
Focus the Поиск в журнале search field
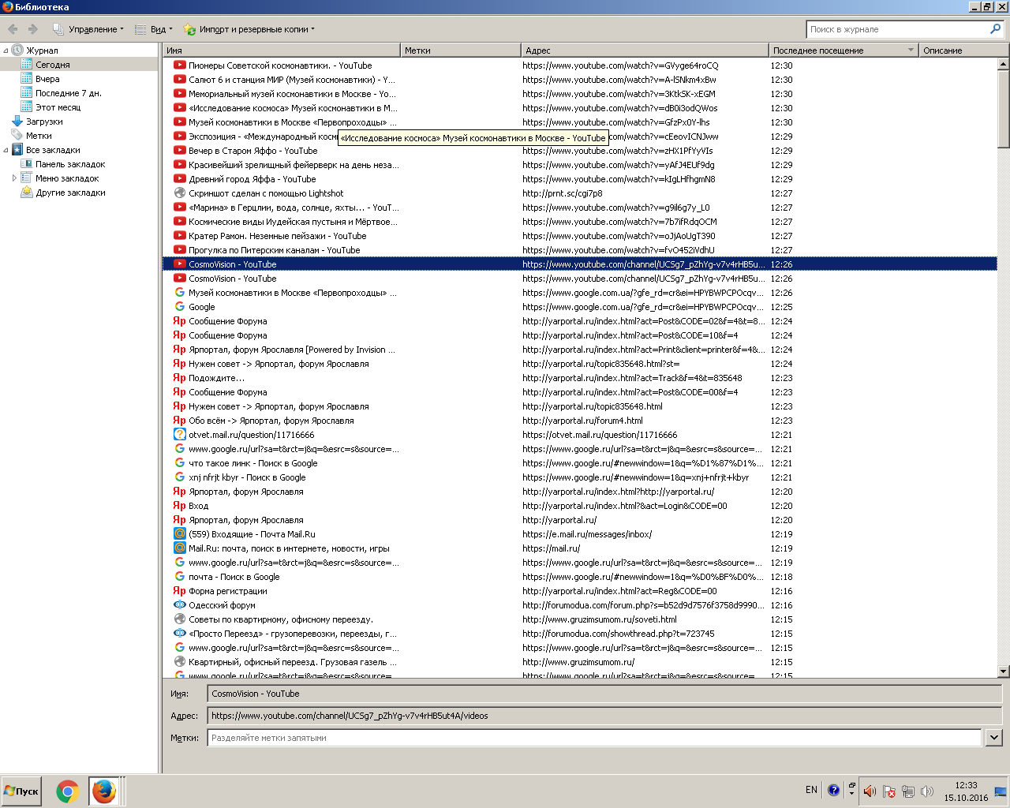pos(898,29)
